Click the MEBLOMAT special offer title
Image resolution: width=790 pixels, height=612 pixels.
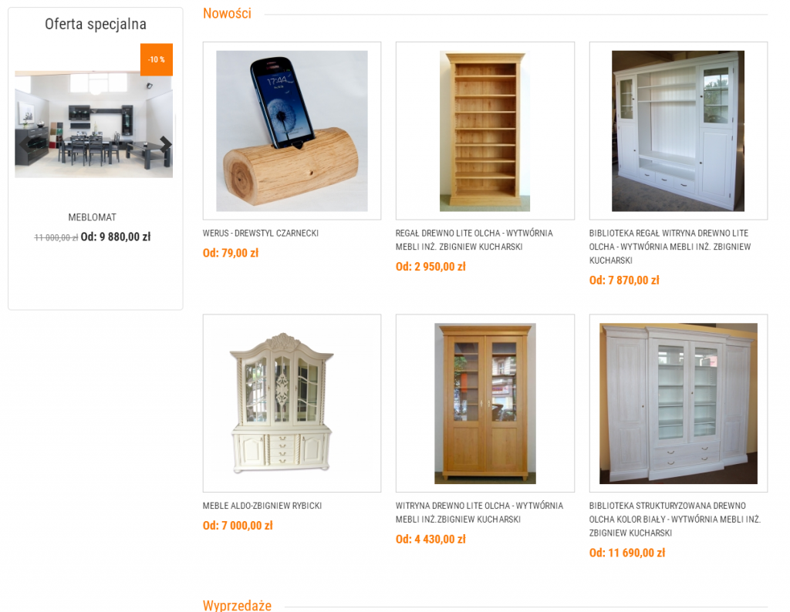(x=93, y=217)
